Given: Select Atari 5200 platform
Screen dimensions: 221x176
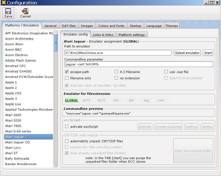Looking at the screenshot, I should (x=29, y=120).
